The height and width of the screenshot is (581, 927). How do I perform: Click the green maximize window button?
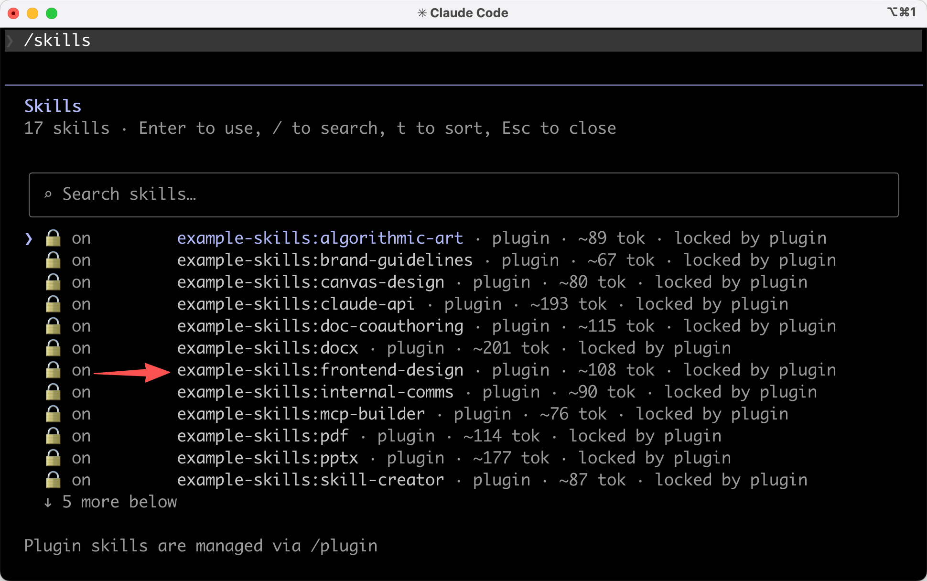coord(52,13)
